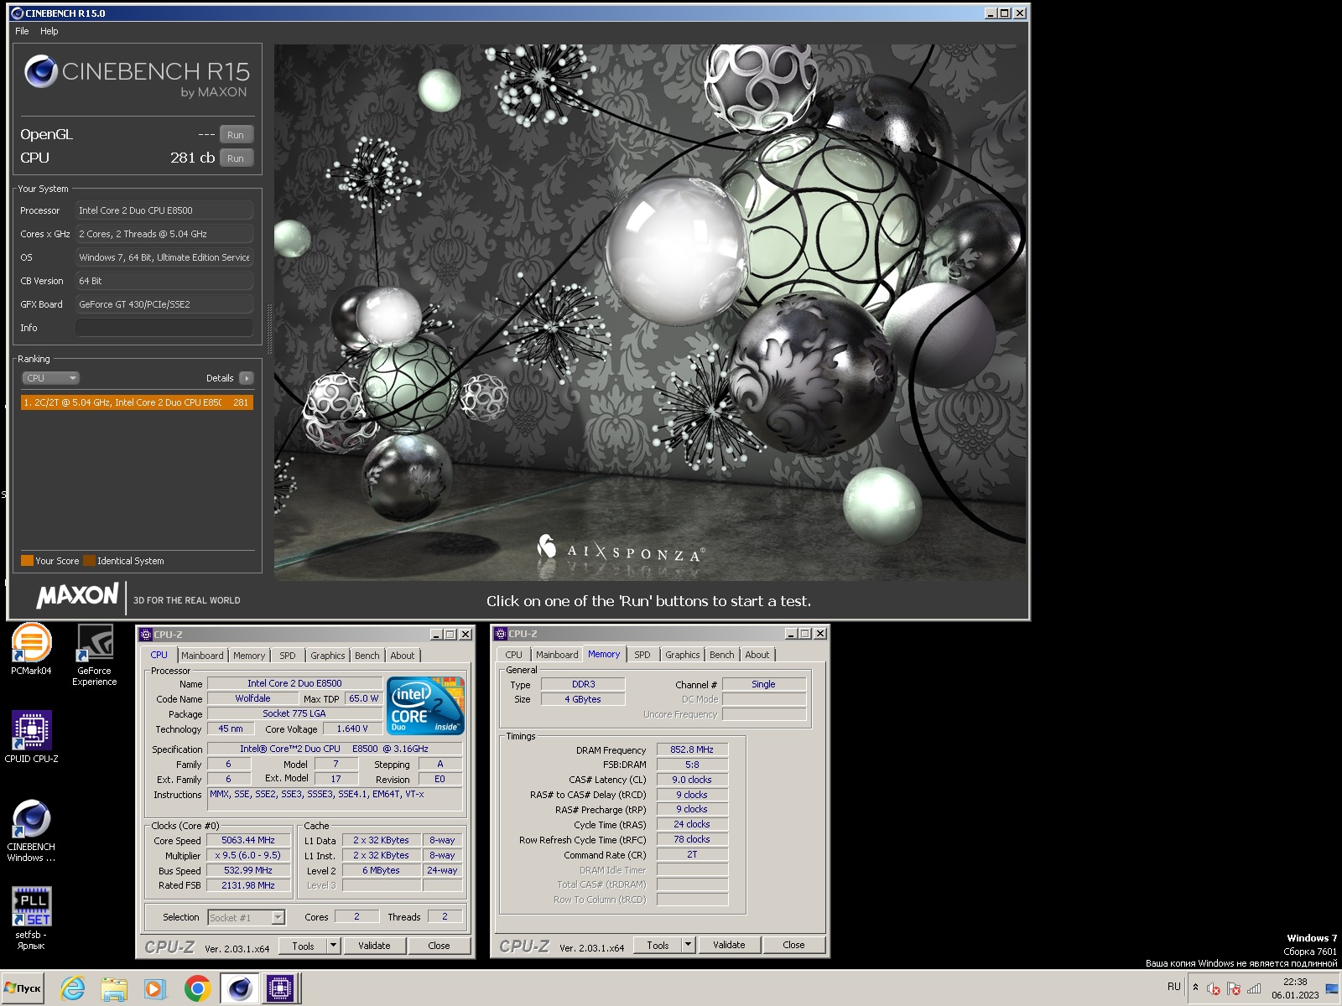Open the Help menu in Cinebench
Viewport: 1342px width, 1006px height.
(x=49, y=31)
